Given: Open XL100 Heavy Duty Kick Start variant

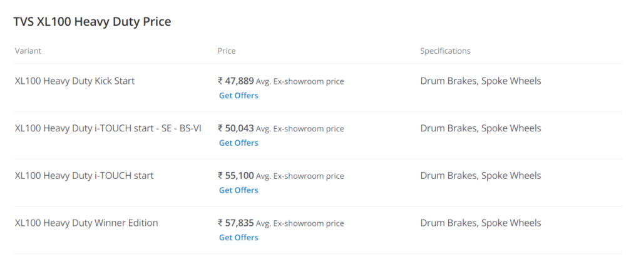Looking at the screenshot, I should [75, 81].
